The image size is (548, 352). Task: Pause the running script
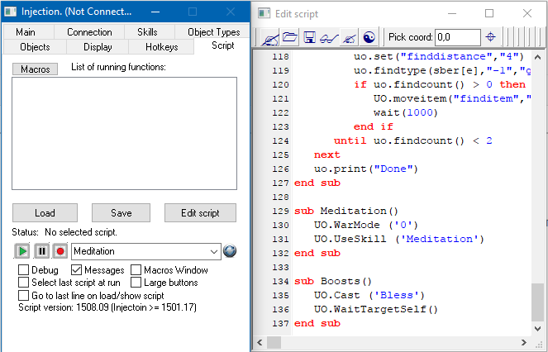point(41,251)
